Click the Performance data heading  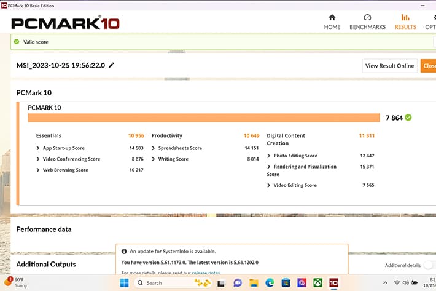coord(44,229)
